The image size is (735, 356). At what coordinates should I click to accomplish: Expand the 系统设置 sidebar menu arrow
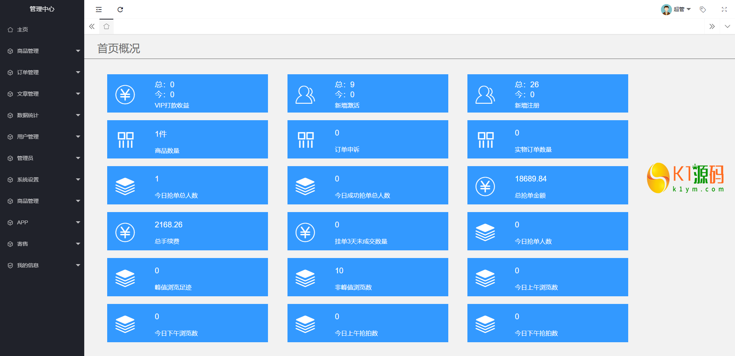(78, 180)
